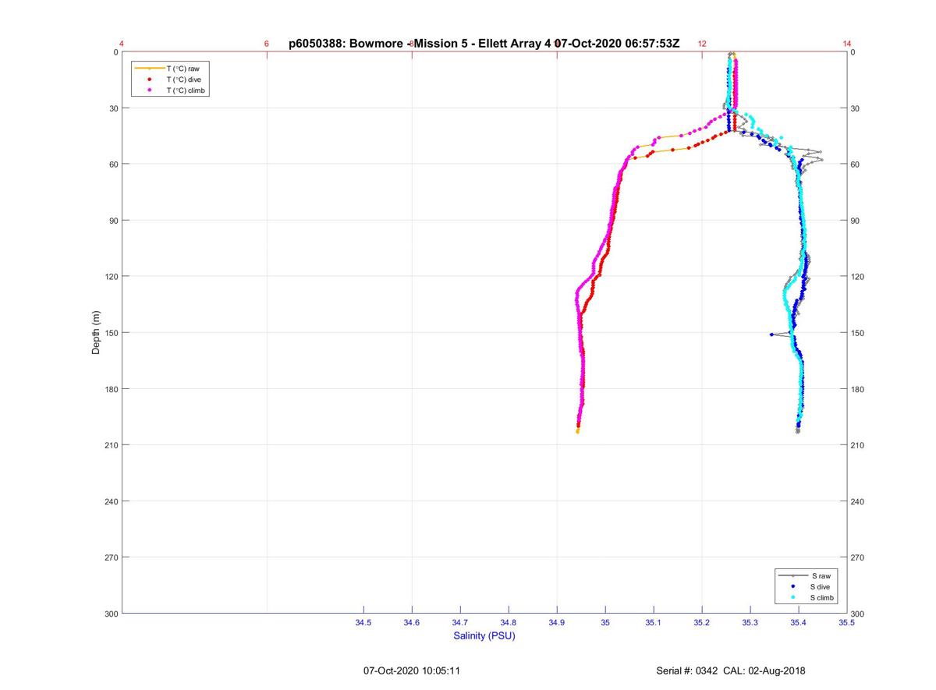
Task: Click depth tick 240 on left axis
Action: click(112, 501)
